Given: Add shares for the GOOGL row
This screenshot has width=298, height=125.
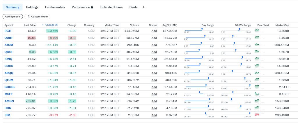Looking at the screenshot, I should coord(154,87).
